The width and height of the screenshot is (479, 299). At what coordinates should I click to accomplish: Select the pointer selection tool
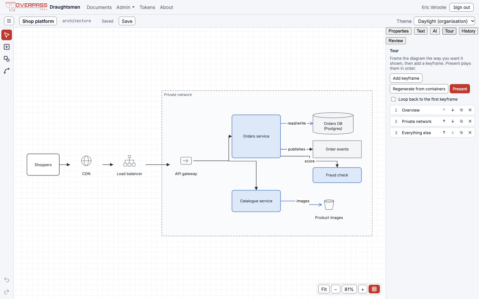point(7,35)
